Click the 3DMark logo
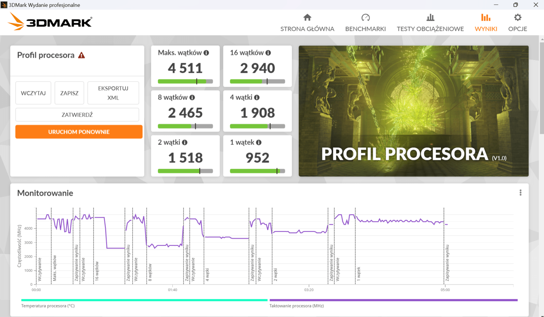 click(x=50, y=21)
